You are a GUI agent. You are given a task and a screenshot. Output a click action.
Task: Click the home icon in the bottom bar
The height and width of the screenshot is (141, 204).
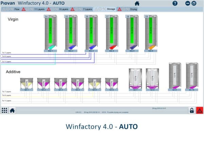tap(12, 110)
